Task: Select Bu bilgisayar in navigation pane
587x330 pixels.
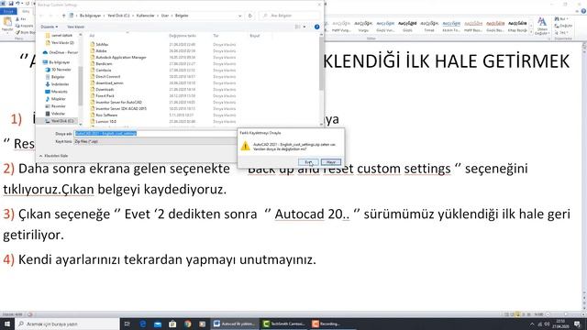Action: pyautogui.click(x=56, y=62)
